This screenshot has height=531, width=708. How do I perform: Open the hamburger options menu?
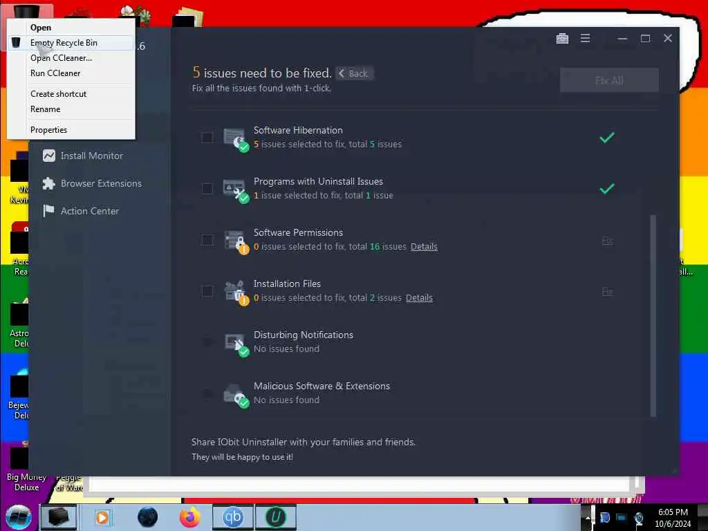[x=585, y=39]
